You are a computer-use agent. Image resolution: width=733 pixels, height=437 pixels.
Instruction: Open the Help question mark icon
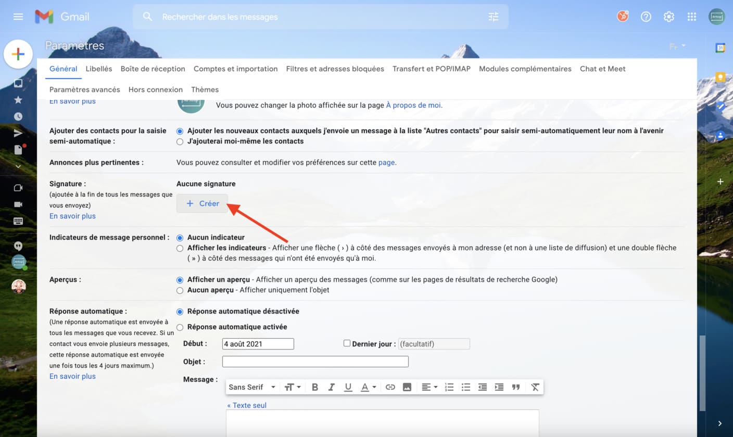click(x=646, y=17)
